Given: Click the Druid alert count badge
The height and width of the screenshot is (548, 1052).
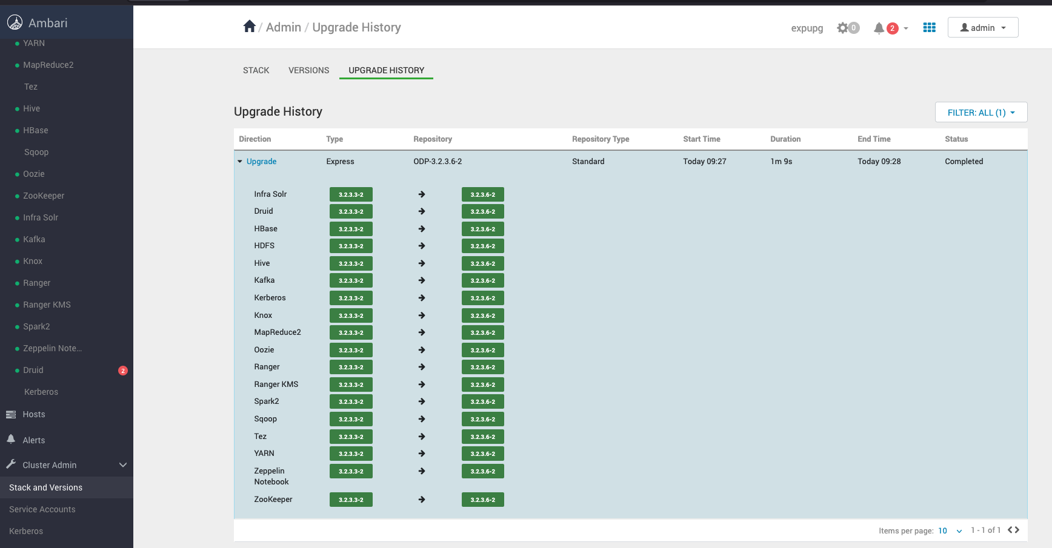Looking at the screenshot, I should [x=123, y=371].
